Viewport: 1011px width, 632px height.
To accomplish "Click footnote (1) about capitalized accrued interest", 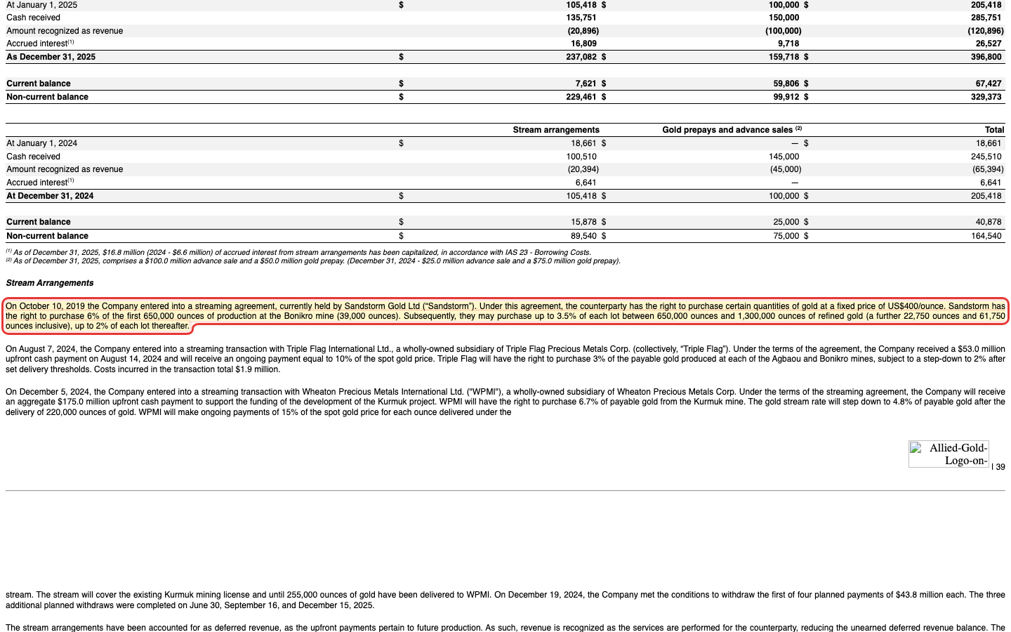I will point(298,252).
